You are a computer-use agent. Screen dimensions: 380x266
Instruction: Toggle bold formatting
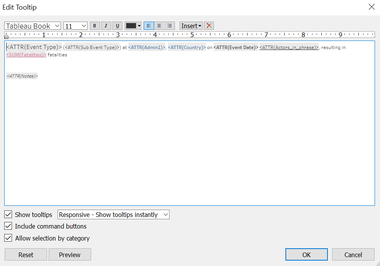point(95,26)
